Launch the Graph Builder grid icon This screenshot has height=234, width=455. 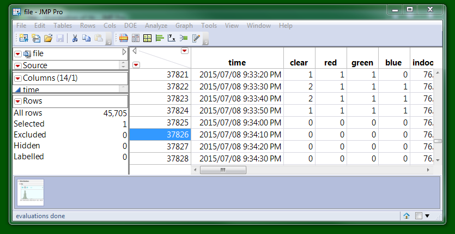(x=148, y=38)
